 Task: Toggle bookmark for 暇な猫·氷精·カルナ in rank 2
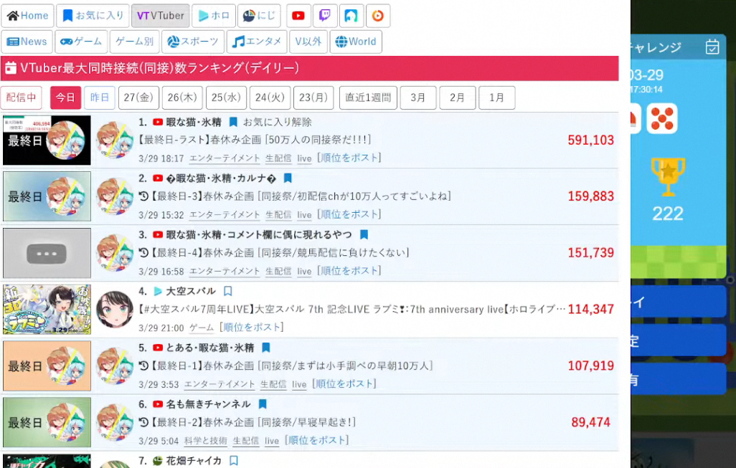(x=288, y=178)
